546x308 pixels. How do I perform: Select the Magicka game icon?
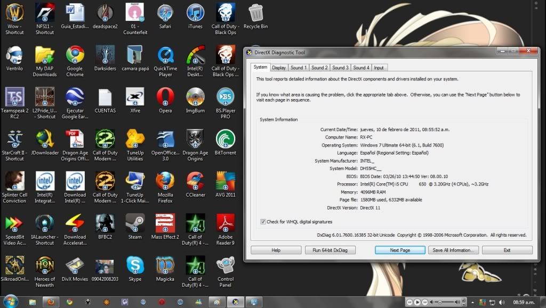tap(165, 269)
